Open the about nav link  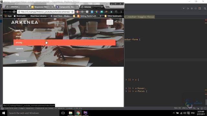coord(18,36)
